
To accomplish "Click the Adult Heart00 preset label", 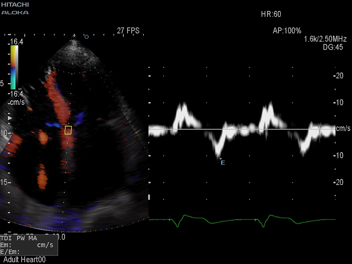I will (x=24, y=260).
